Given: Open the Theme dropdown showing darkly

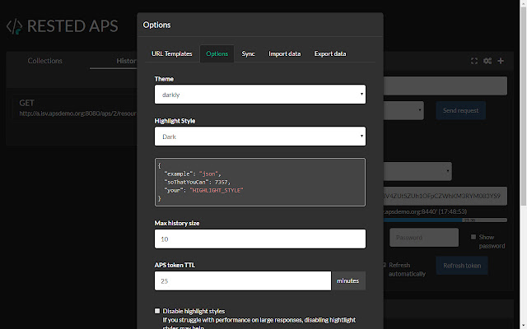Looking at the screenshot, I should [x=259, y=95].
